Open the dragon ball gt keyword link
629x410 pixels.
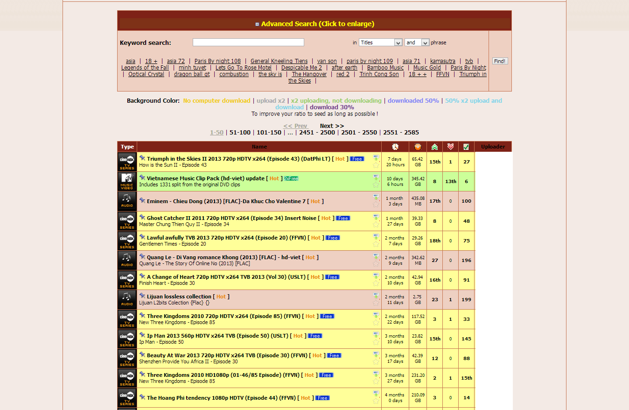tap(192, 74)
